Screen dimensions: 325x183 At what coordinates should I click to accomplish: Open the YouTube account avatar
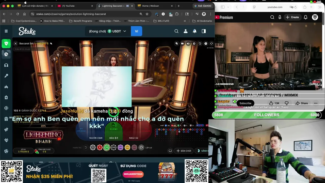[x=315, y=17]
